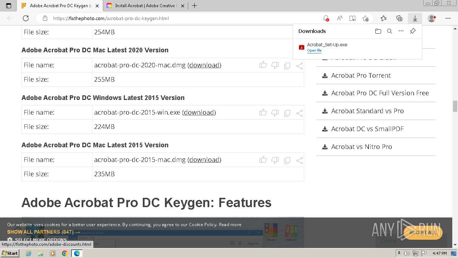
Task: Dislike the 2015-win.exe file row
Action: [275, 113]
